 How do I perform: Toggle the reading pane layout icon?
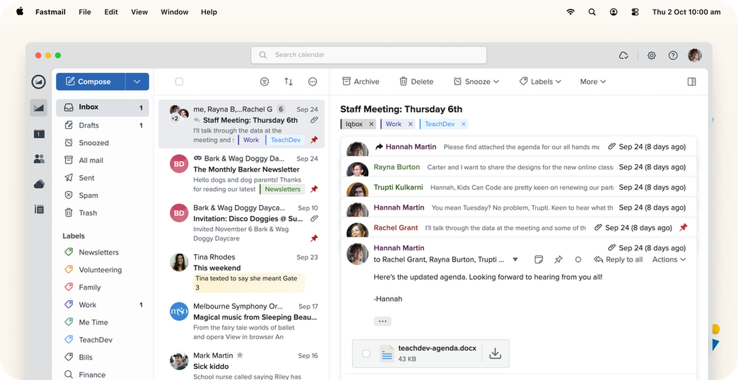(692, 82)
